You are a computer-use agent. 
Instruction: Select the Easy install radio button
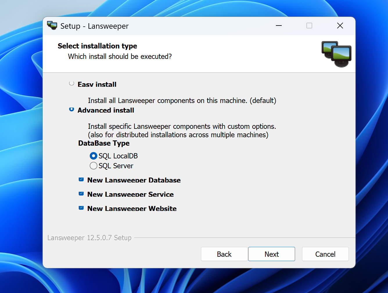71,84
